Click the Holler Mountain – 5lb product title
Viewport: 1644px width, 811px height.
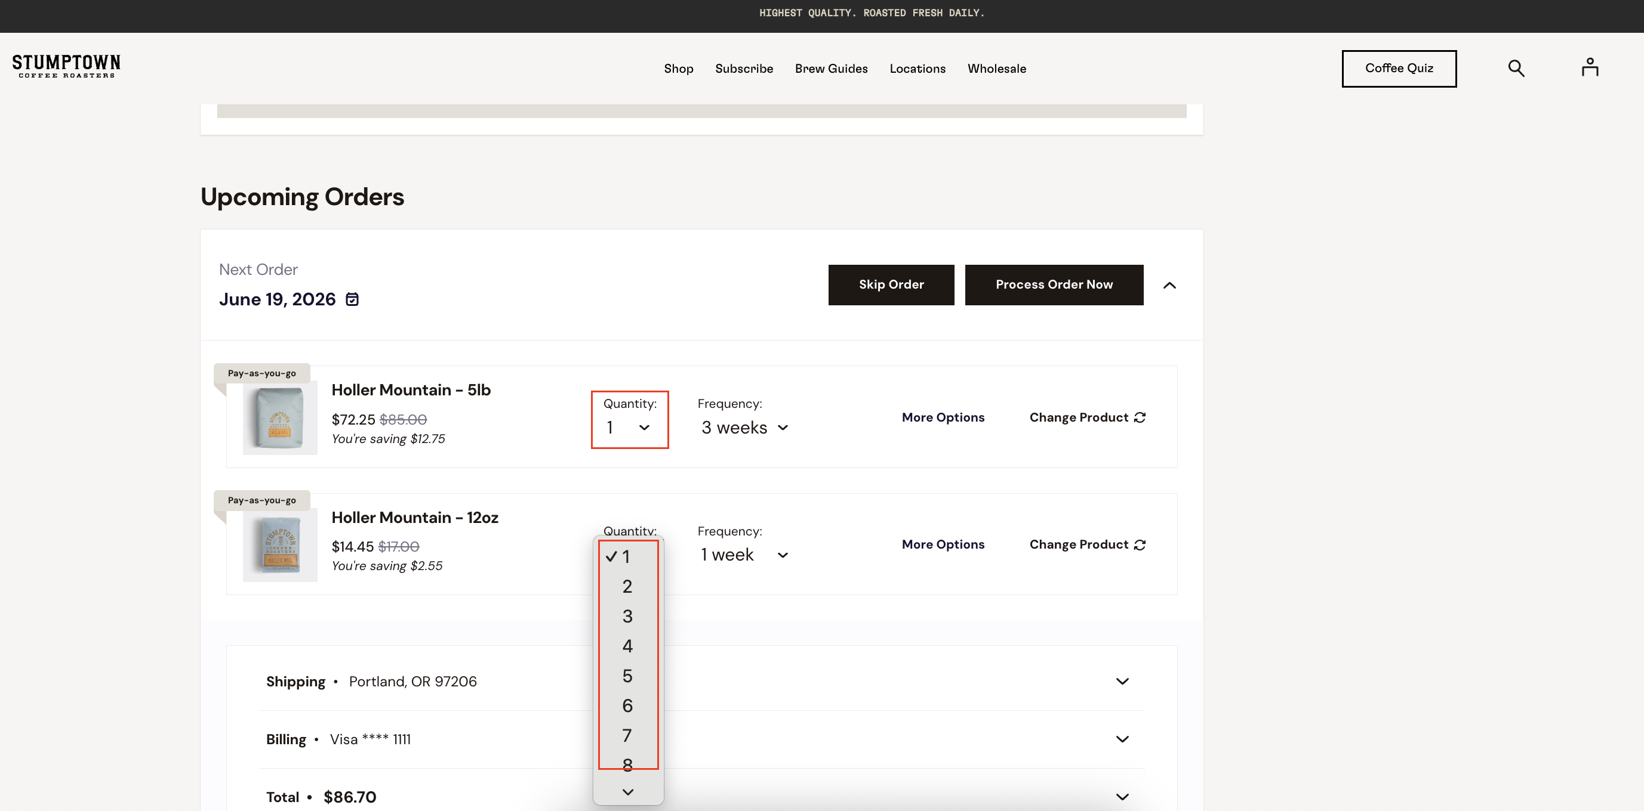point(411,389)
